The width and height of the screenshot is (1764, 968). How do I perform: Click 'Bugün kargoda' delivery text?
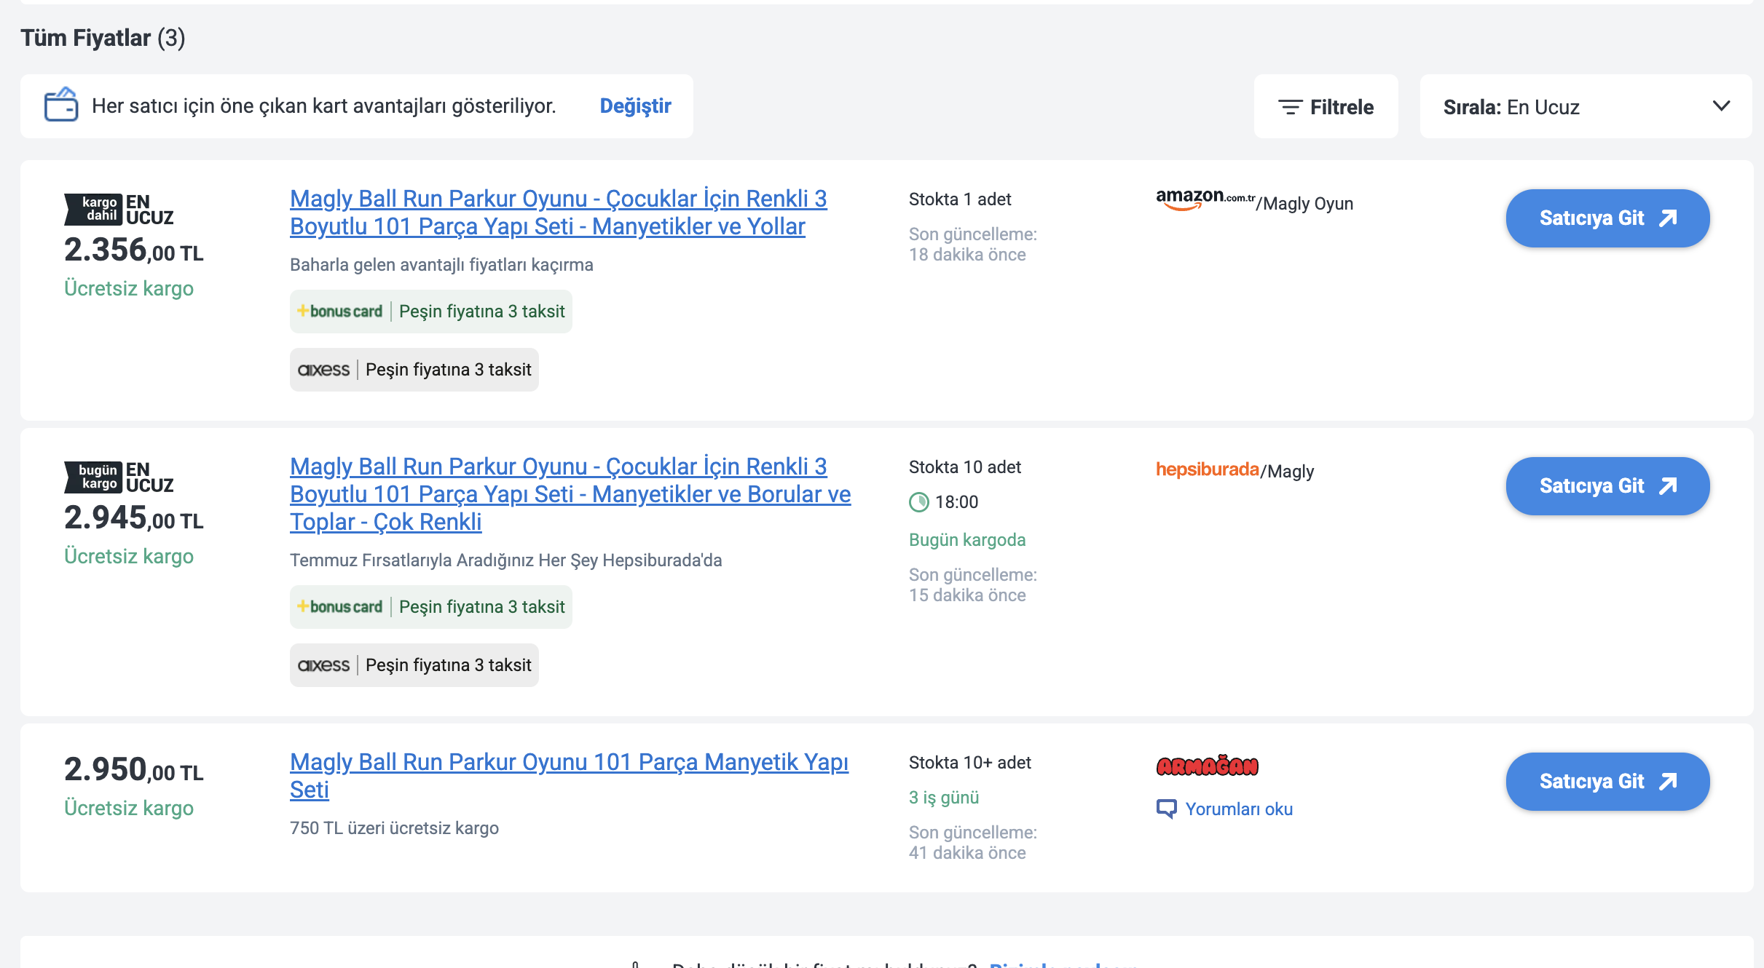click(x=967, y=540)
